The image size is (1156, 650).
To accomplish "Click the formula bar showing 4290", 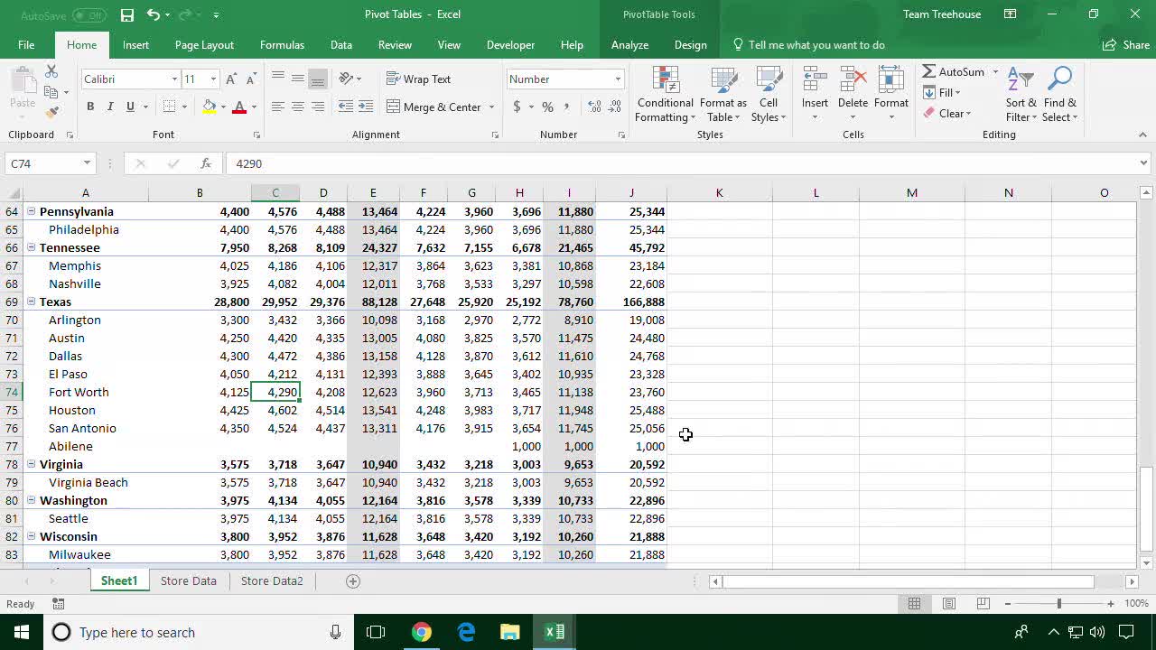I will [x=682, y=163].
